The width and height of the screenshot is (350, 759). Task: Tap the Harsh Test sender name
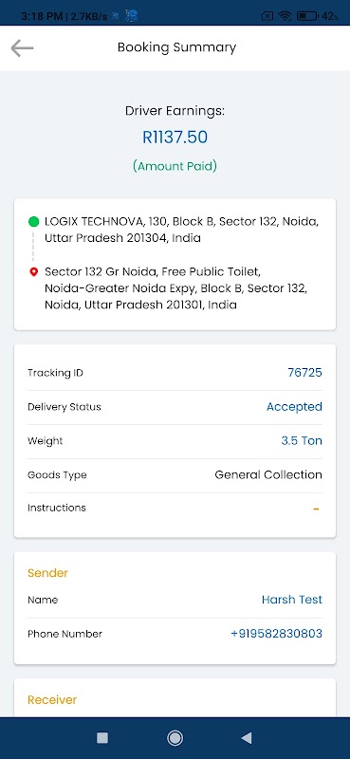292,600
